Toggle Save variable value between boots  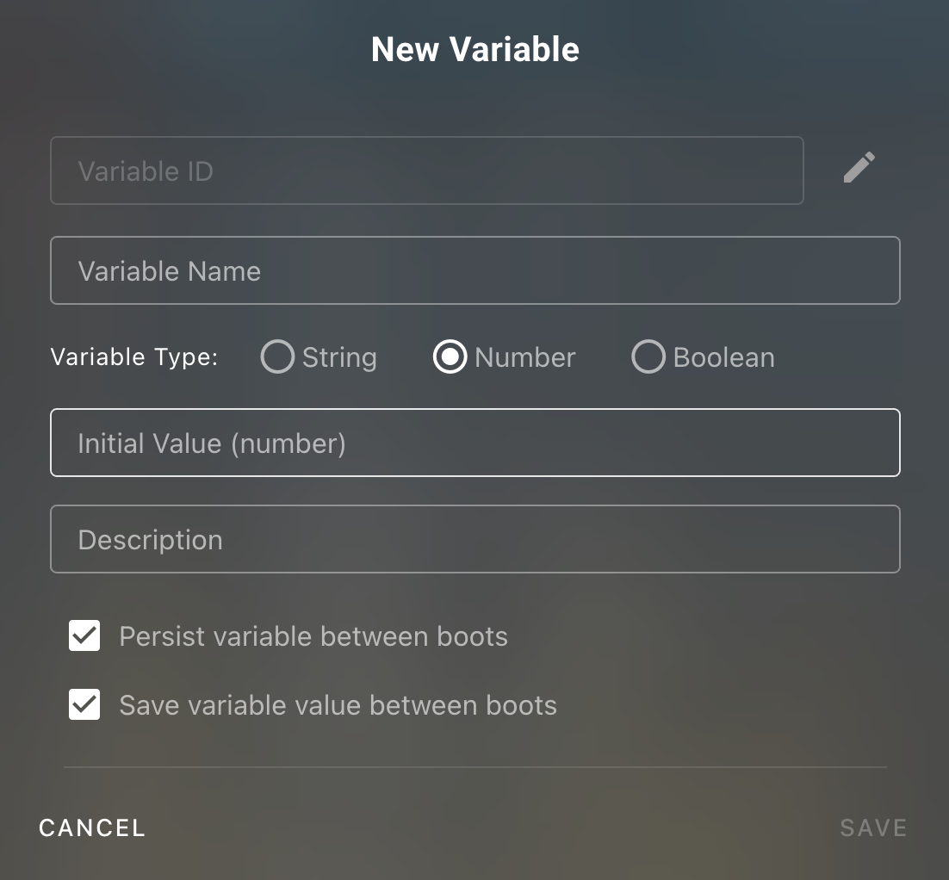84,704
